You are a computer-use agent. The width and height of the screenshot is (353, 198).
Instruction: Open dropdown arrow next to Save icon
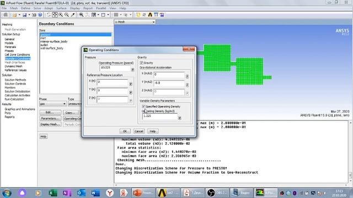click(x=29, y=15)
